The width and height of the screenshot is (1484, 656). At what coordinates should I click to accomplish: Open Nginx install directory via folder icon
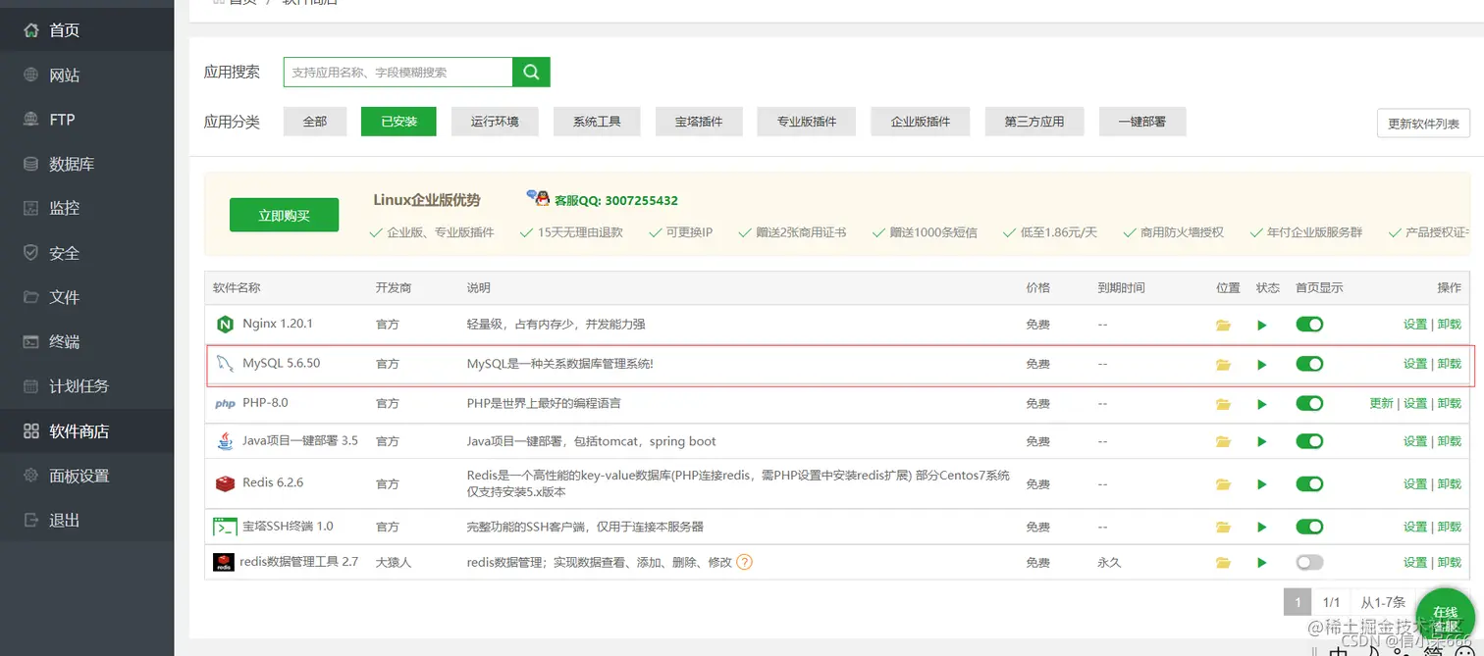[x=1223, y=323]
